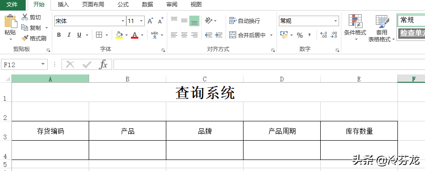Increase decimal places
The height and width of the screenshot is (171, 425).
323,35
